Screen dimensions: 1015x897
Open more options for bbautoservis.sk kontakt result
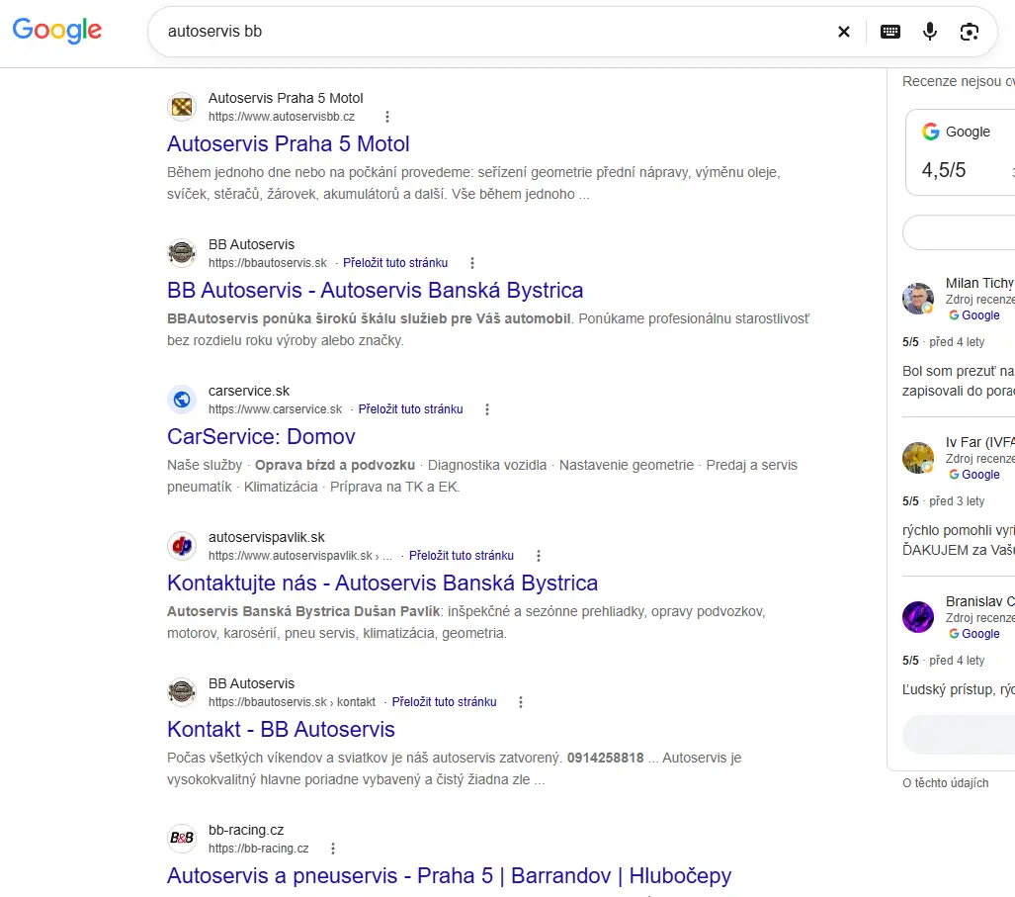[x=521, y=702]
